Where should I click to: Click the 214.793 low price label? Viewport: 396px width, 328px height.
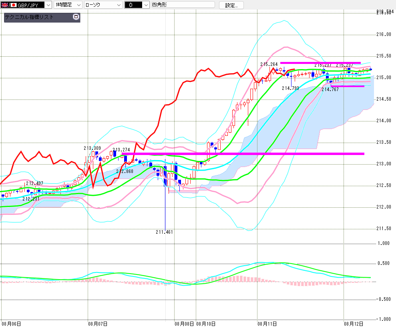point(290,88)
